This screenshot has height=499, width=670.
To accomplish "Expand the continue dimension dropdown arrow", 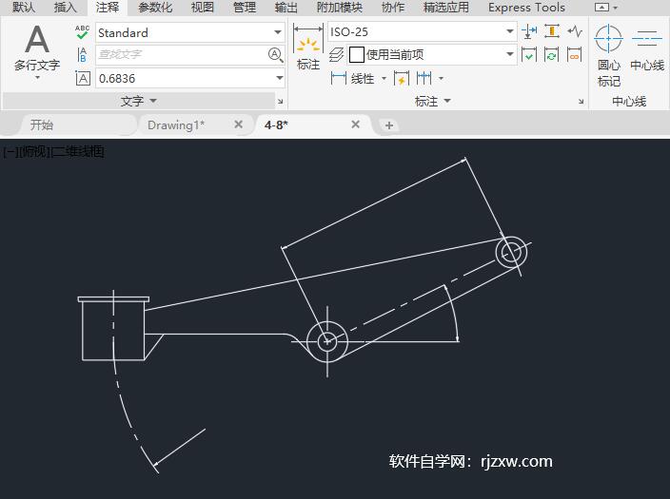I will click(x=441, y=79).
